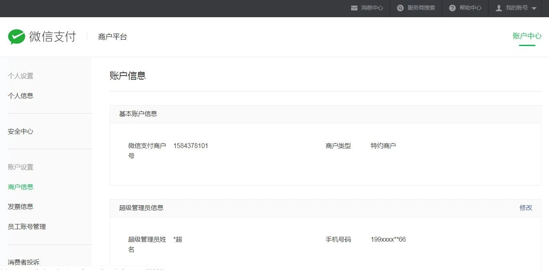Click the administrator name *超
The height and width of the screenshot is (270, 549).
(x=178, y=239)
